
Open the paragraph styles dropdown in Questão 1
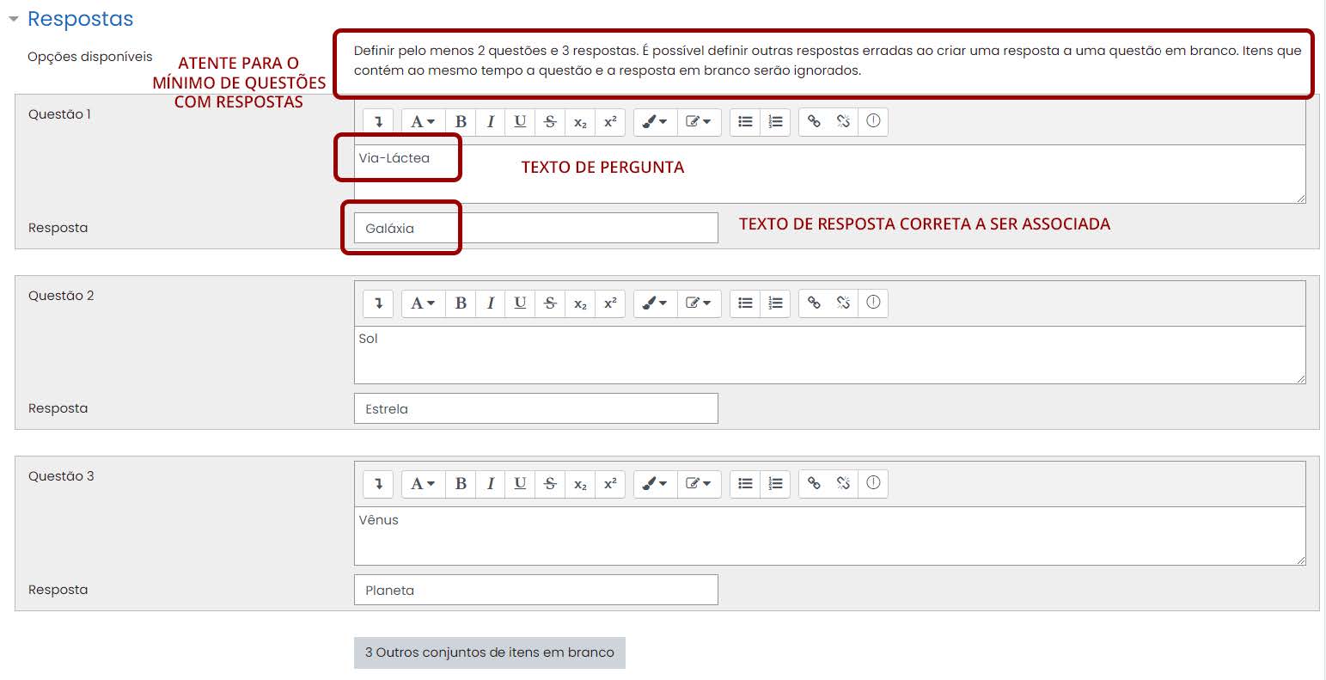click(423, 121)
